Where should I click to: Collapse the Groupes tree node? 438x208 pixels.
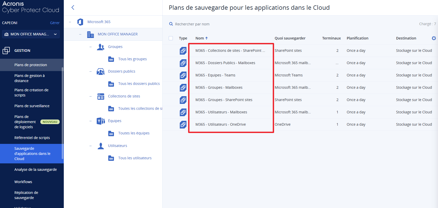91,47
